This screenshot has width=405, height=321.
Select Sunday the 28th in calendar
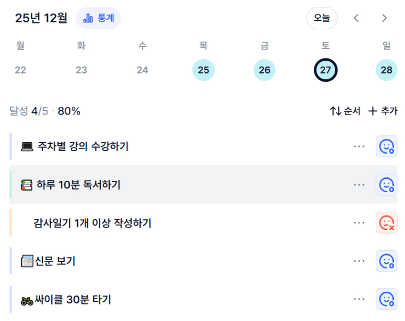pyautogui.click(x=386, y=70)
